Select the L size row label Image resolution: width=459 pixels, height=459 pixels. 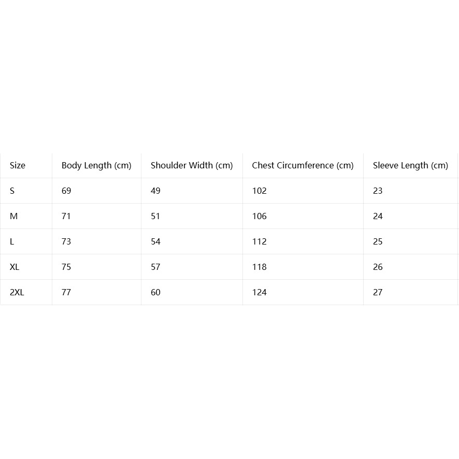tap(12, 242)
